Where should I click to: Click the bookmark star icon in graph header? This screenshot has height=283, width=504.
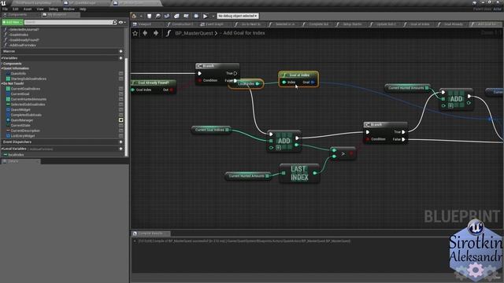[135, 33]
